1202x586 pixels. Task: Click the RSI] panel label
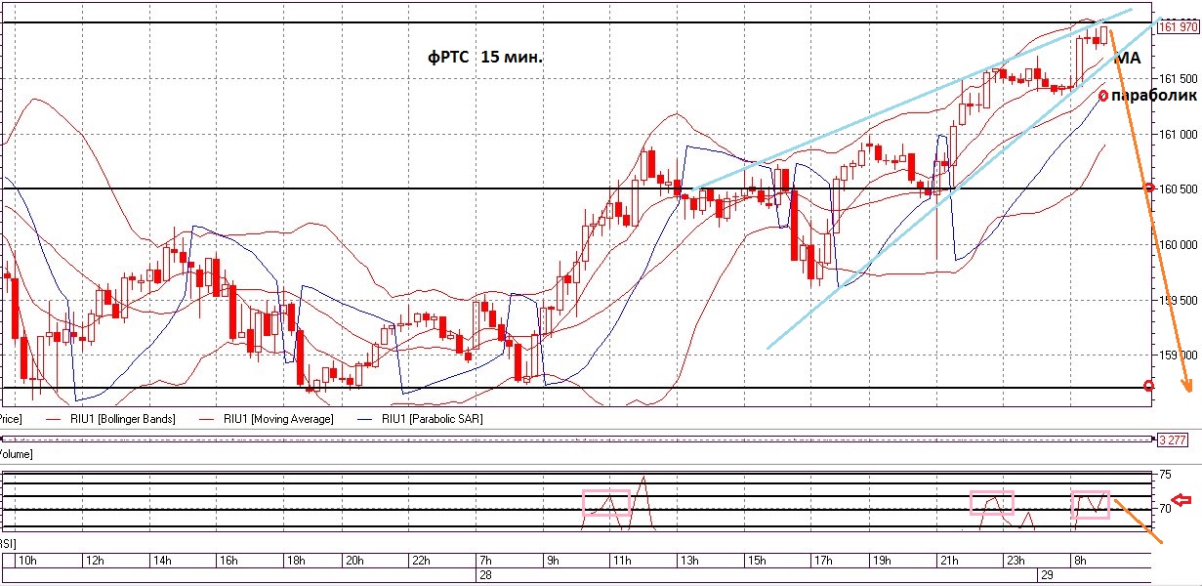[8, 542]
